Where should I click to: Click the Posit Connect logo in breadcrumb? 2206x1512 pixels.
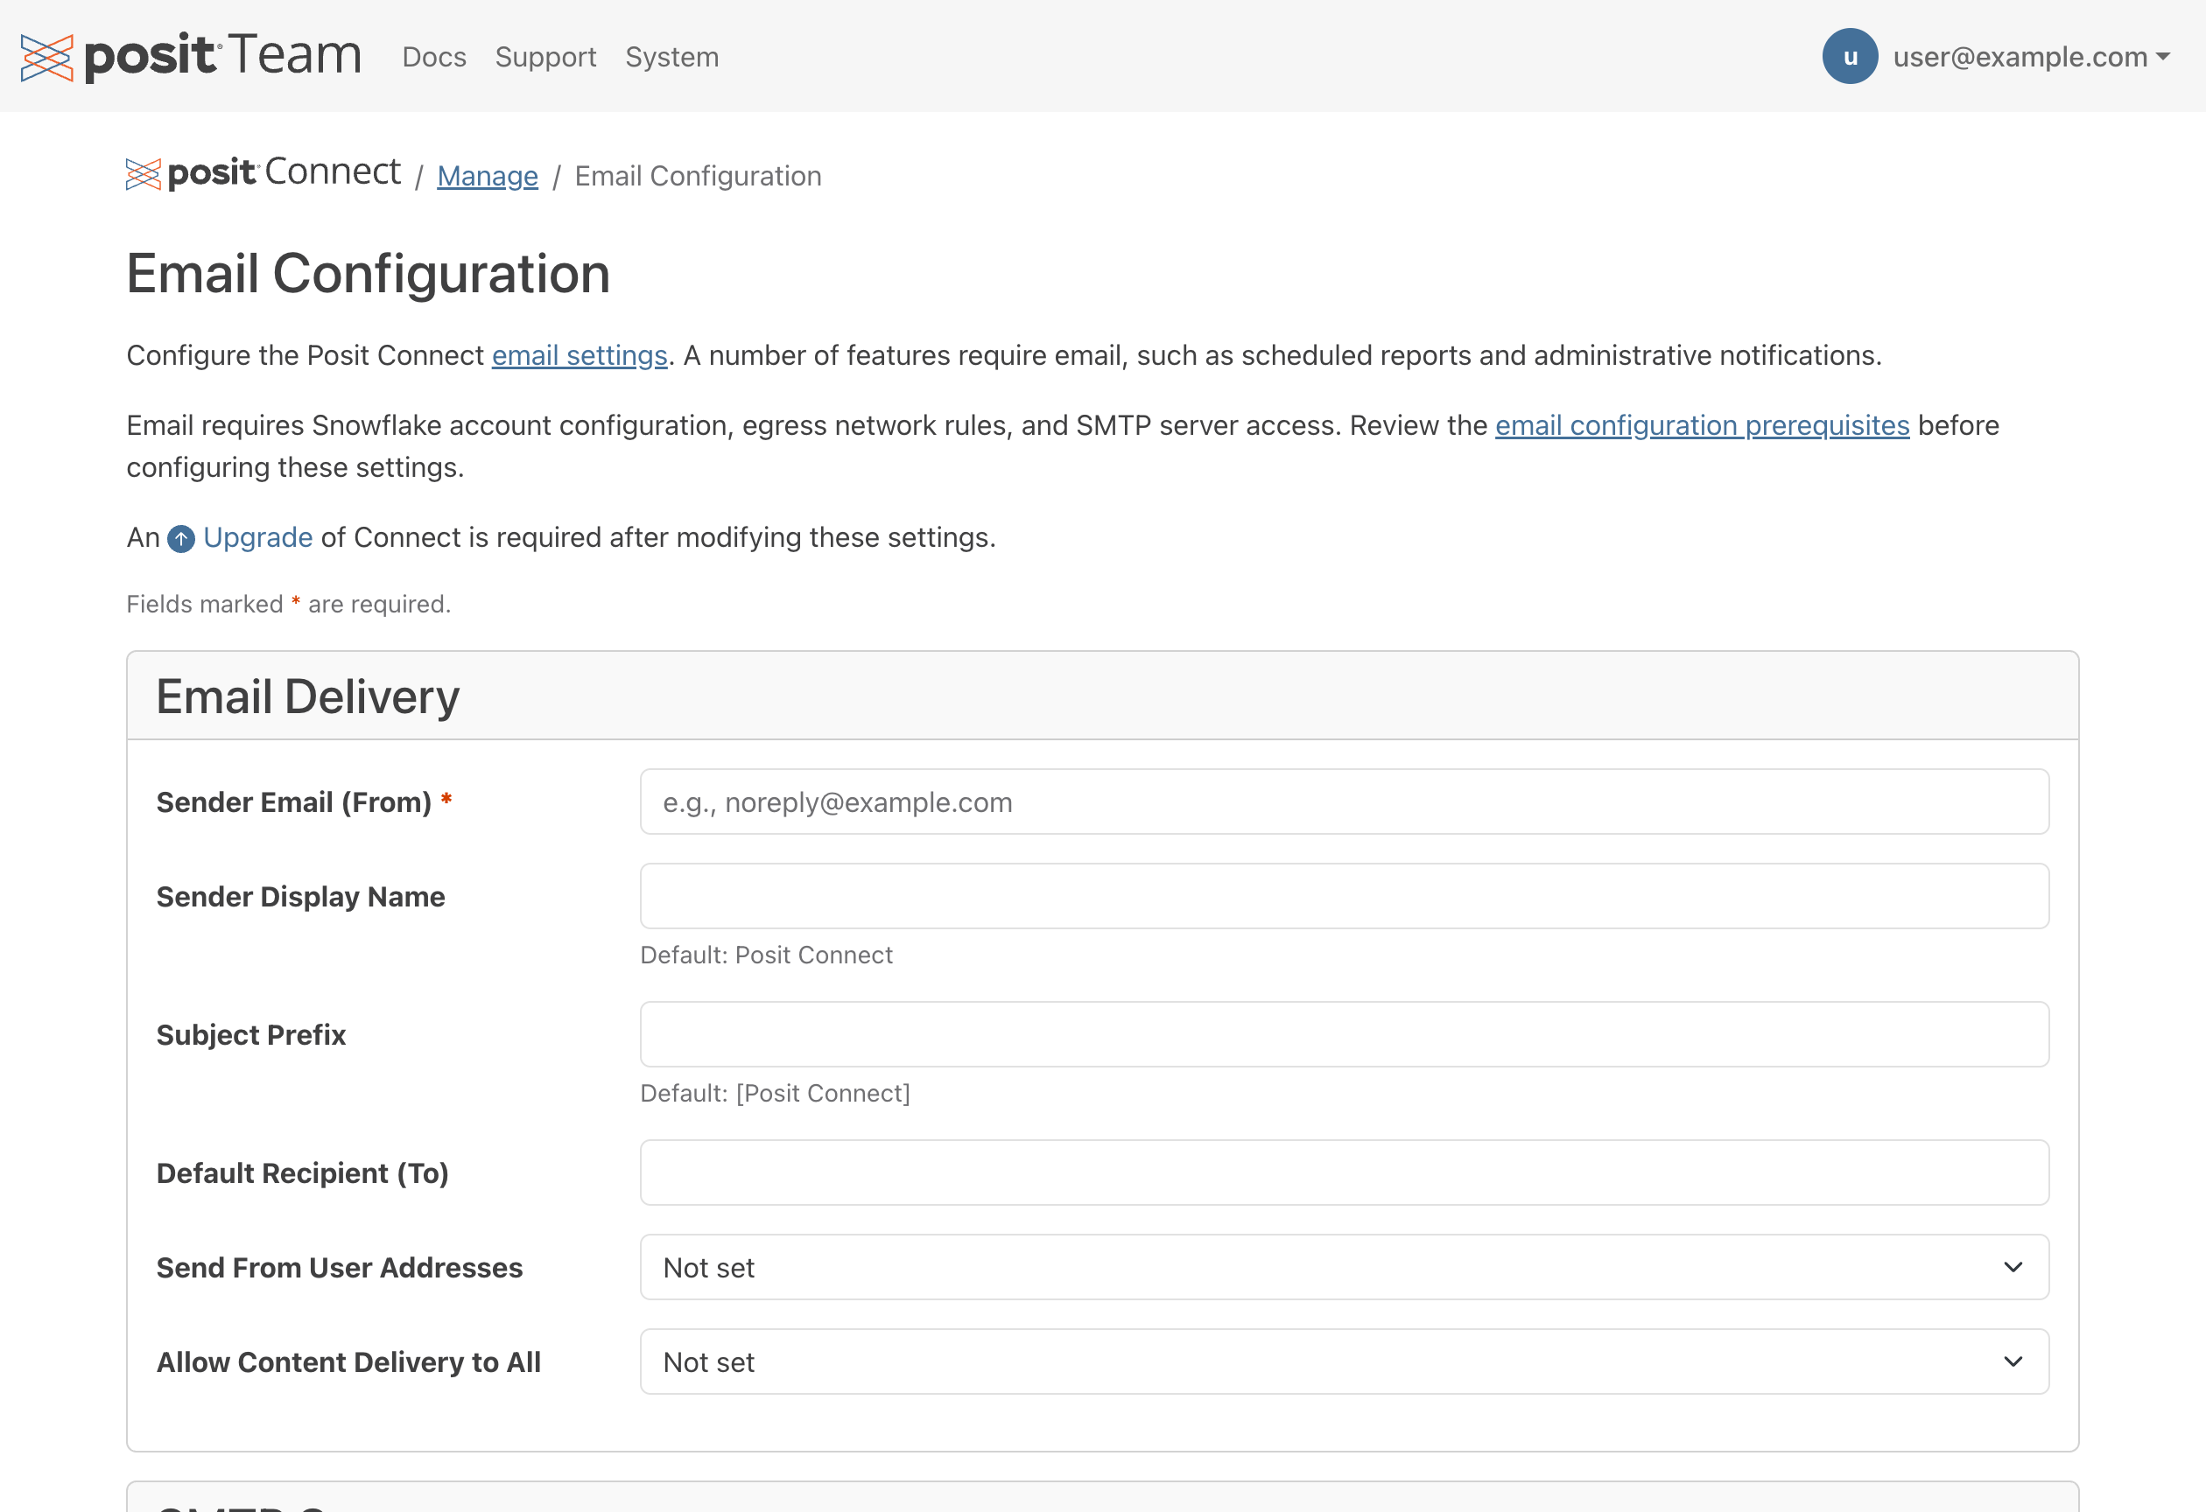click(x=263, y=173)
